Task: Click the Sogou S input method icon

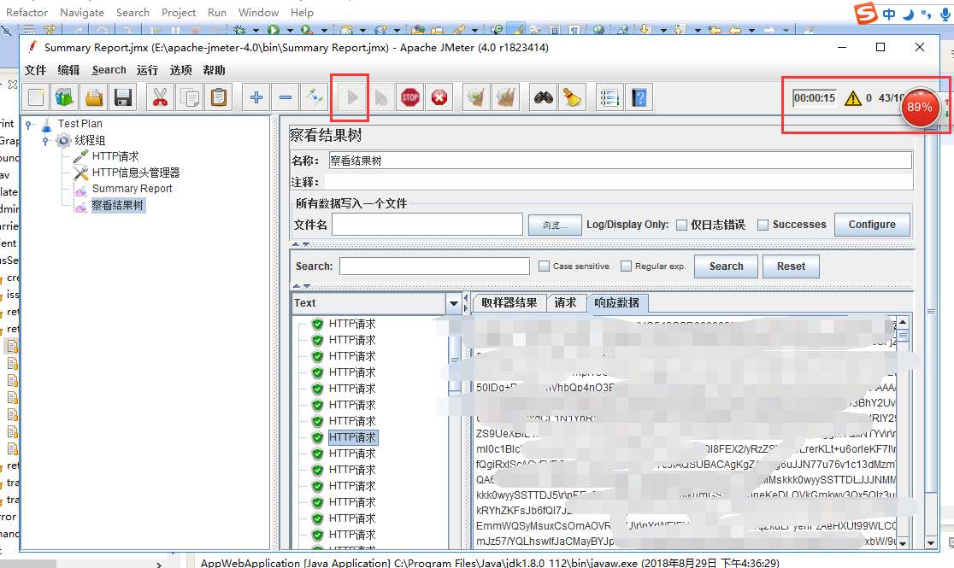Action: (x=866, y=13)
